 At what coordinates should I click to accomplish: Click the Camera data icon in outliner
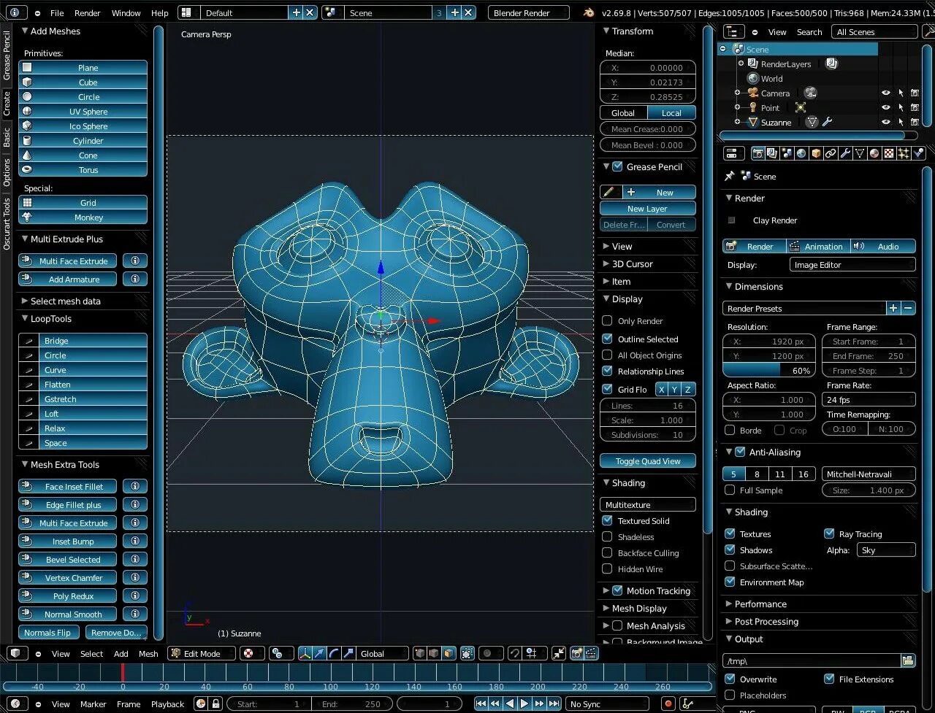(810, 93)
